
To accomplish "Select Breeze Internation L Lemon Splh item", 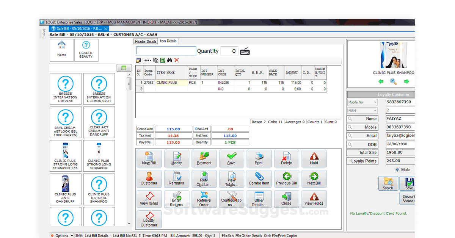I will (x=99, y=89).
